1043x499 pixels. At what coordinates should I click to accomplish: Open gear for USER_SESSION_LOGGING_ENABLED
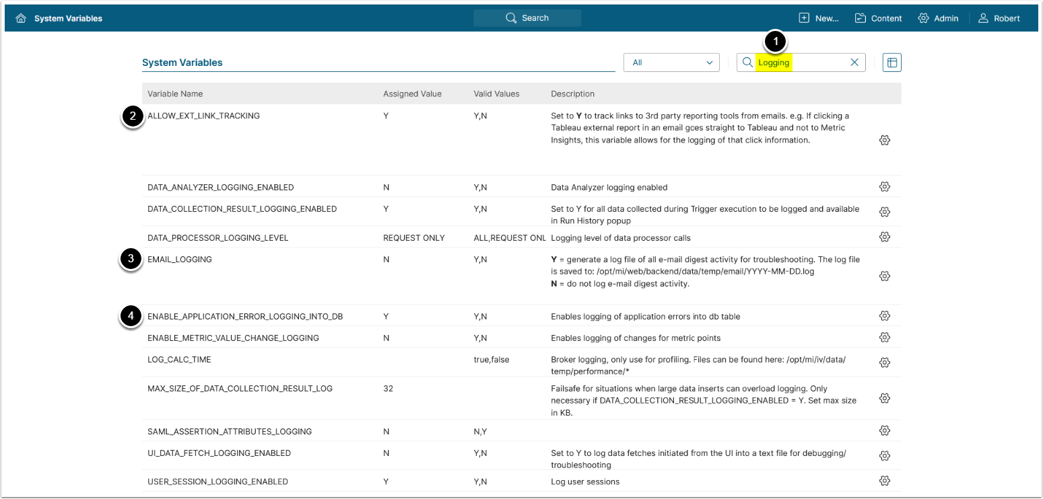(x=885, y=481)
